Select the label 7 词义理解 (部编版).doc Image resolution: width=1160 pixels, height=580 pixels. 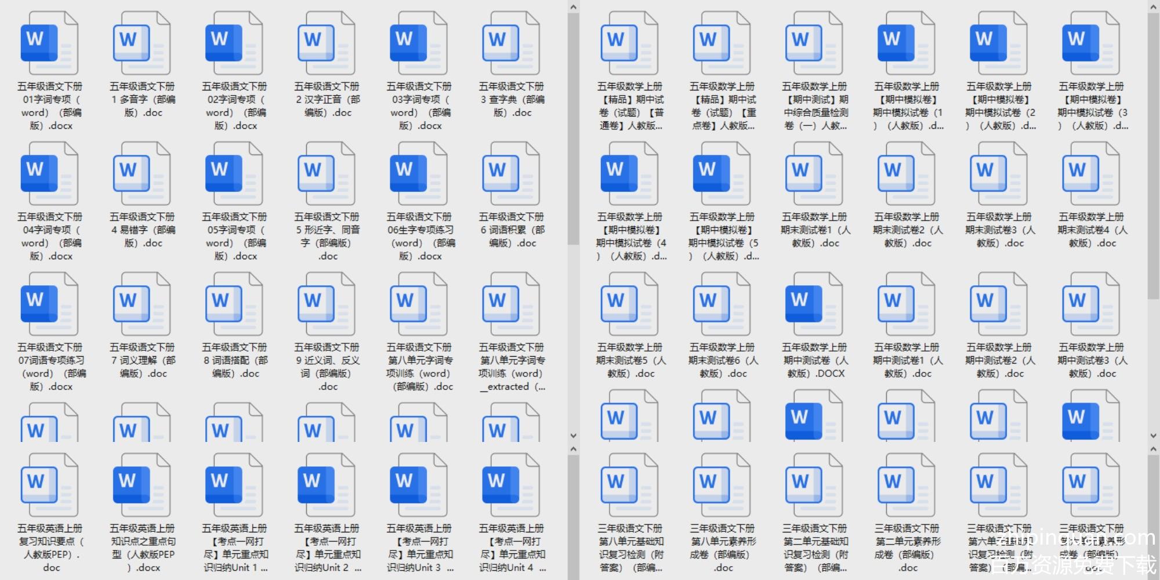[142, 360]
